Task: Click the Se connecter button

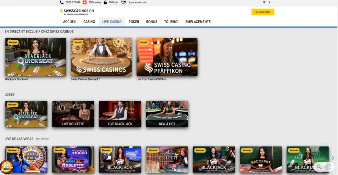Action: coord(263,12)
